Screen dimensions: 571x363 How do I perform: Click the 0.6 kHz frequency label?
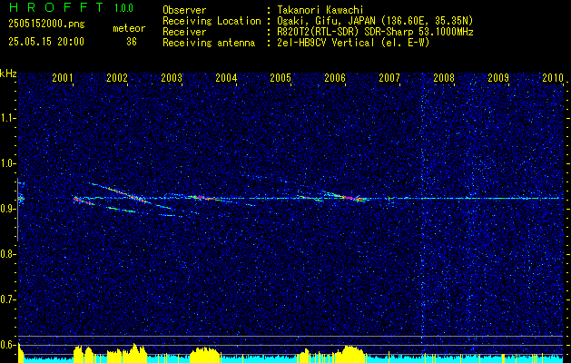tap(8, 345)
